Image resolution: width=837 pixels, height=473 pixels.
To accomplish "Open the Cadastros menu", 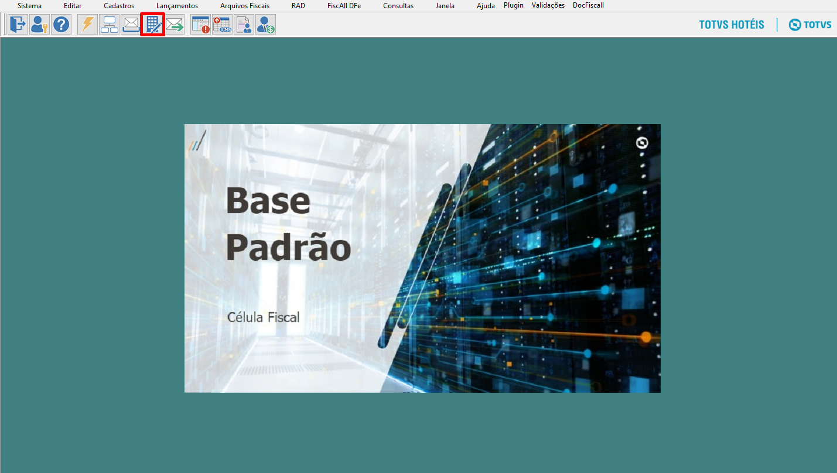I will click(119, 6).
